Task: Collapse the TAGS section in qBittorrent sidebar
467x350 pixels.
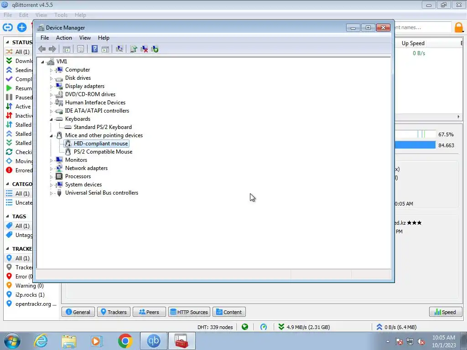Action: [x=7, y=216]
